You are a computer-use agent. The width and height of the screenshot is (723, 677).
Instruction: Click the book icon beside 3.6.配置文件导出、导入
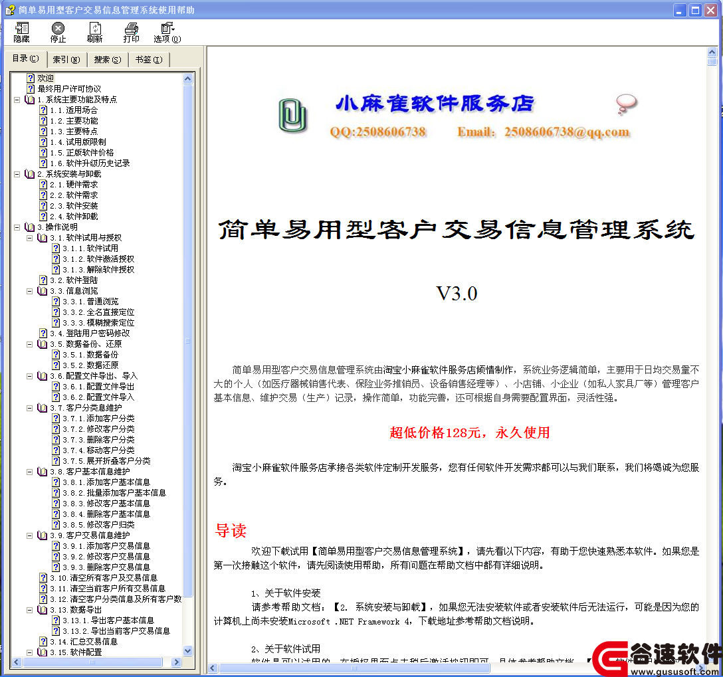pyautogui.click(x=43, y=376)
